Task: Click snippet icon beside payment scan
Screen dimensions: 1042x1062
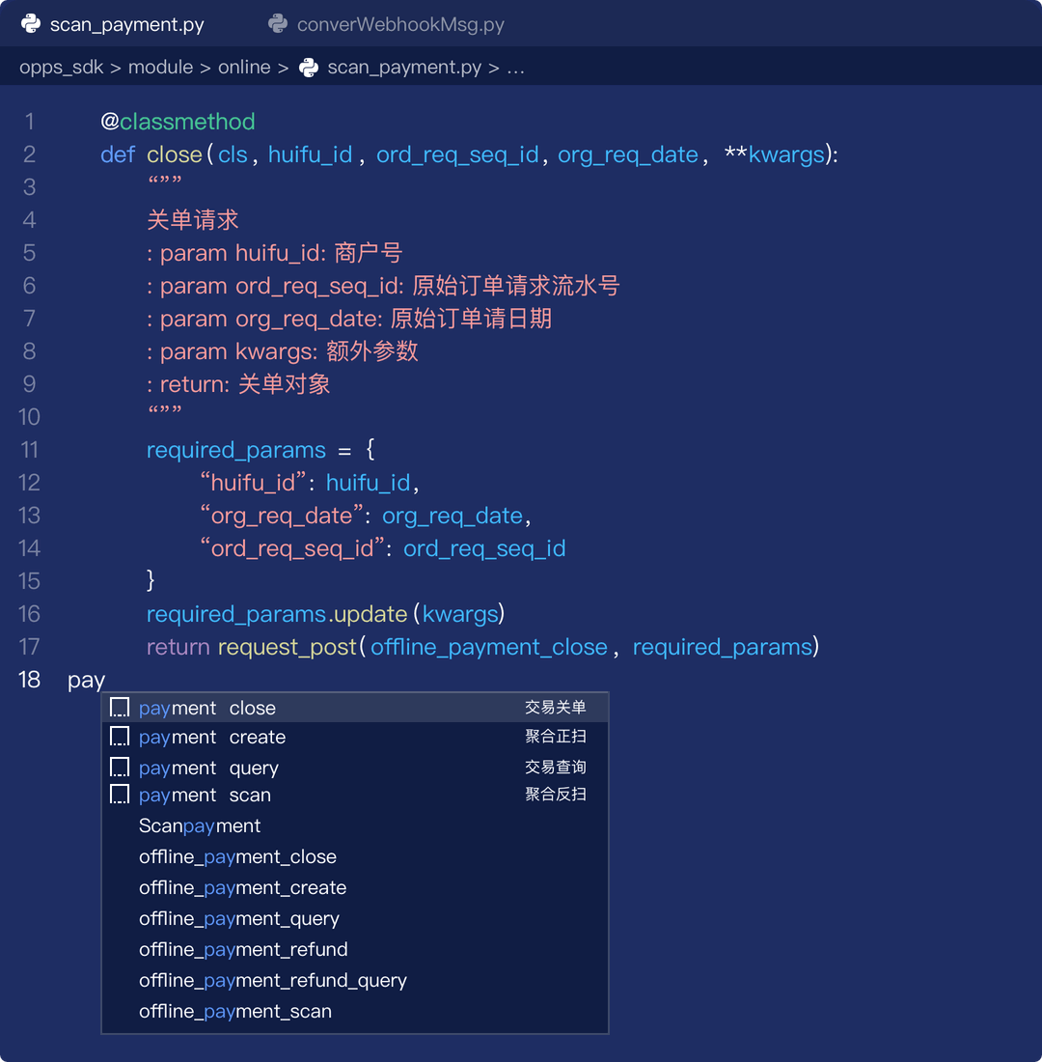Action: click(120, 795)
